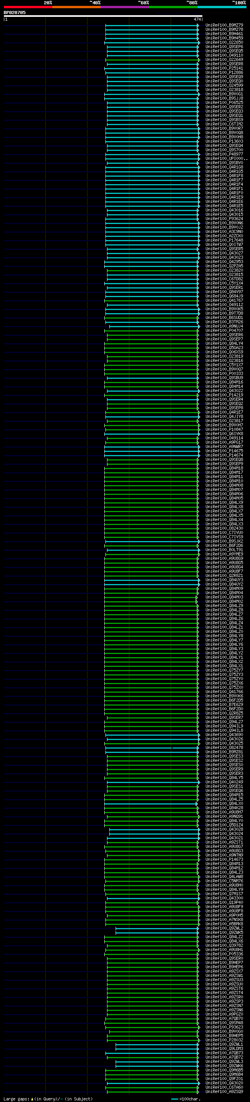
Task: Open hit UniRef100_O49110
Action: (x=224, y=55)
